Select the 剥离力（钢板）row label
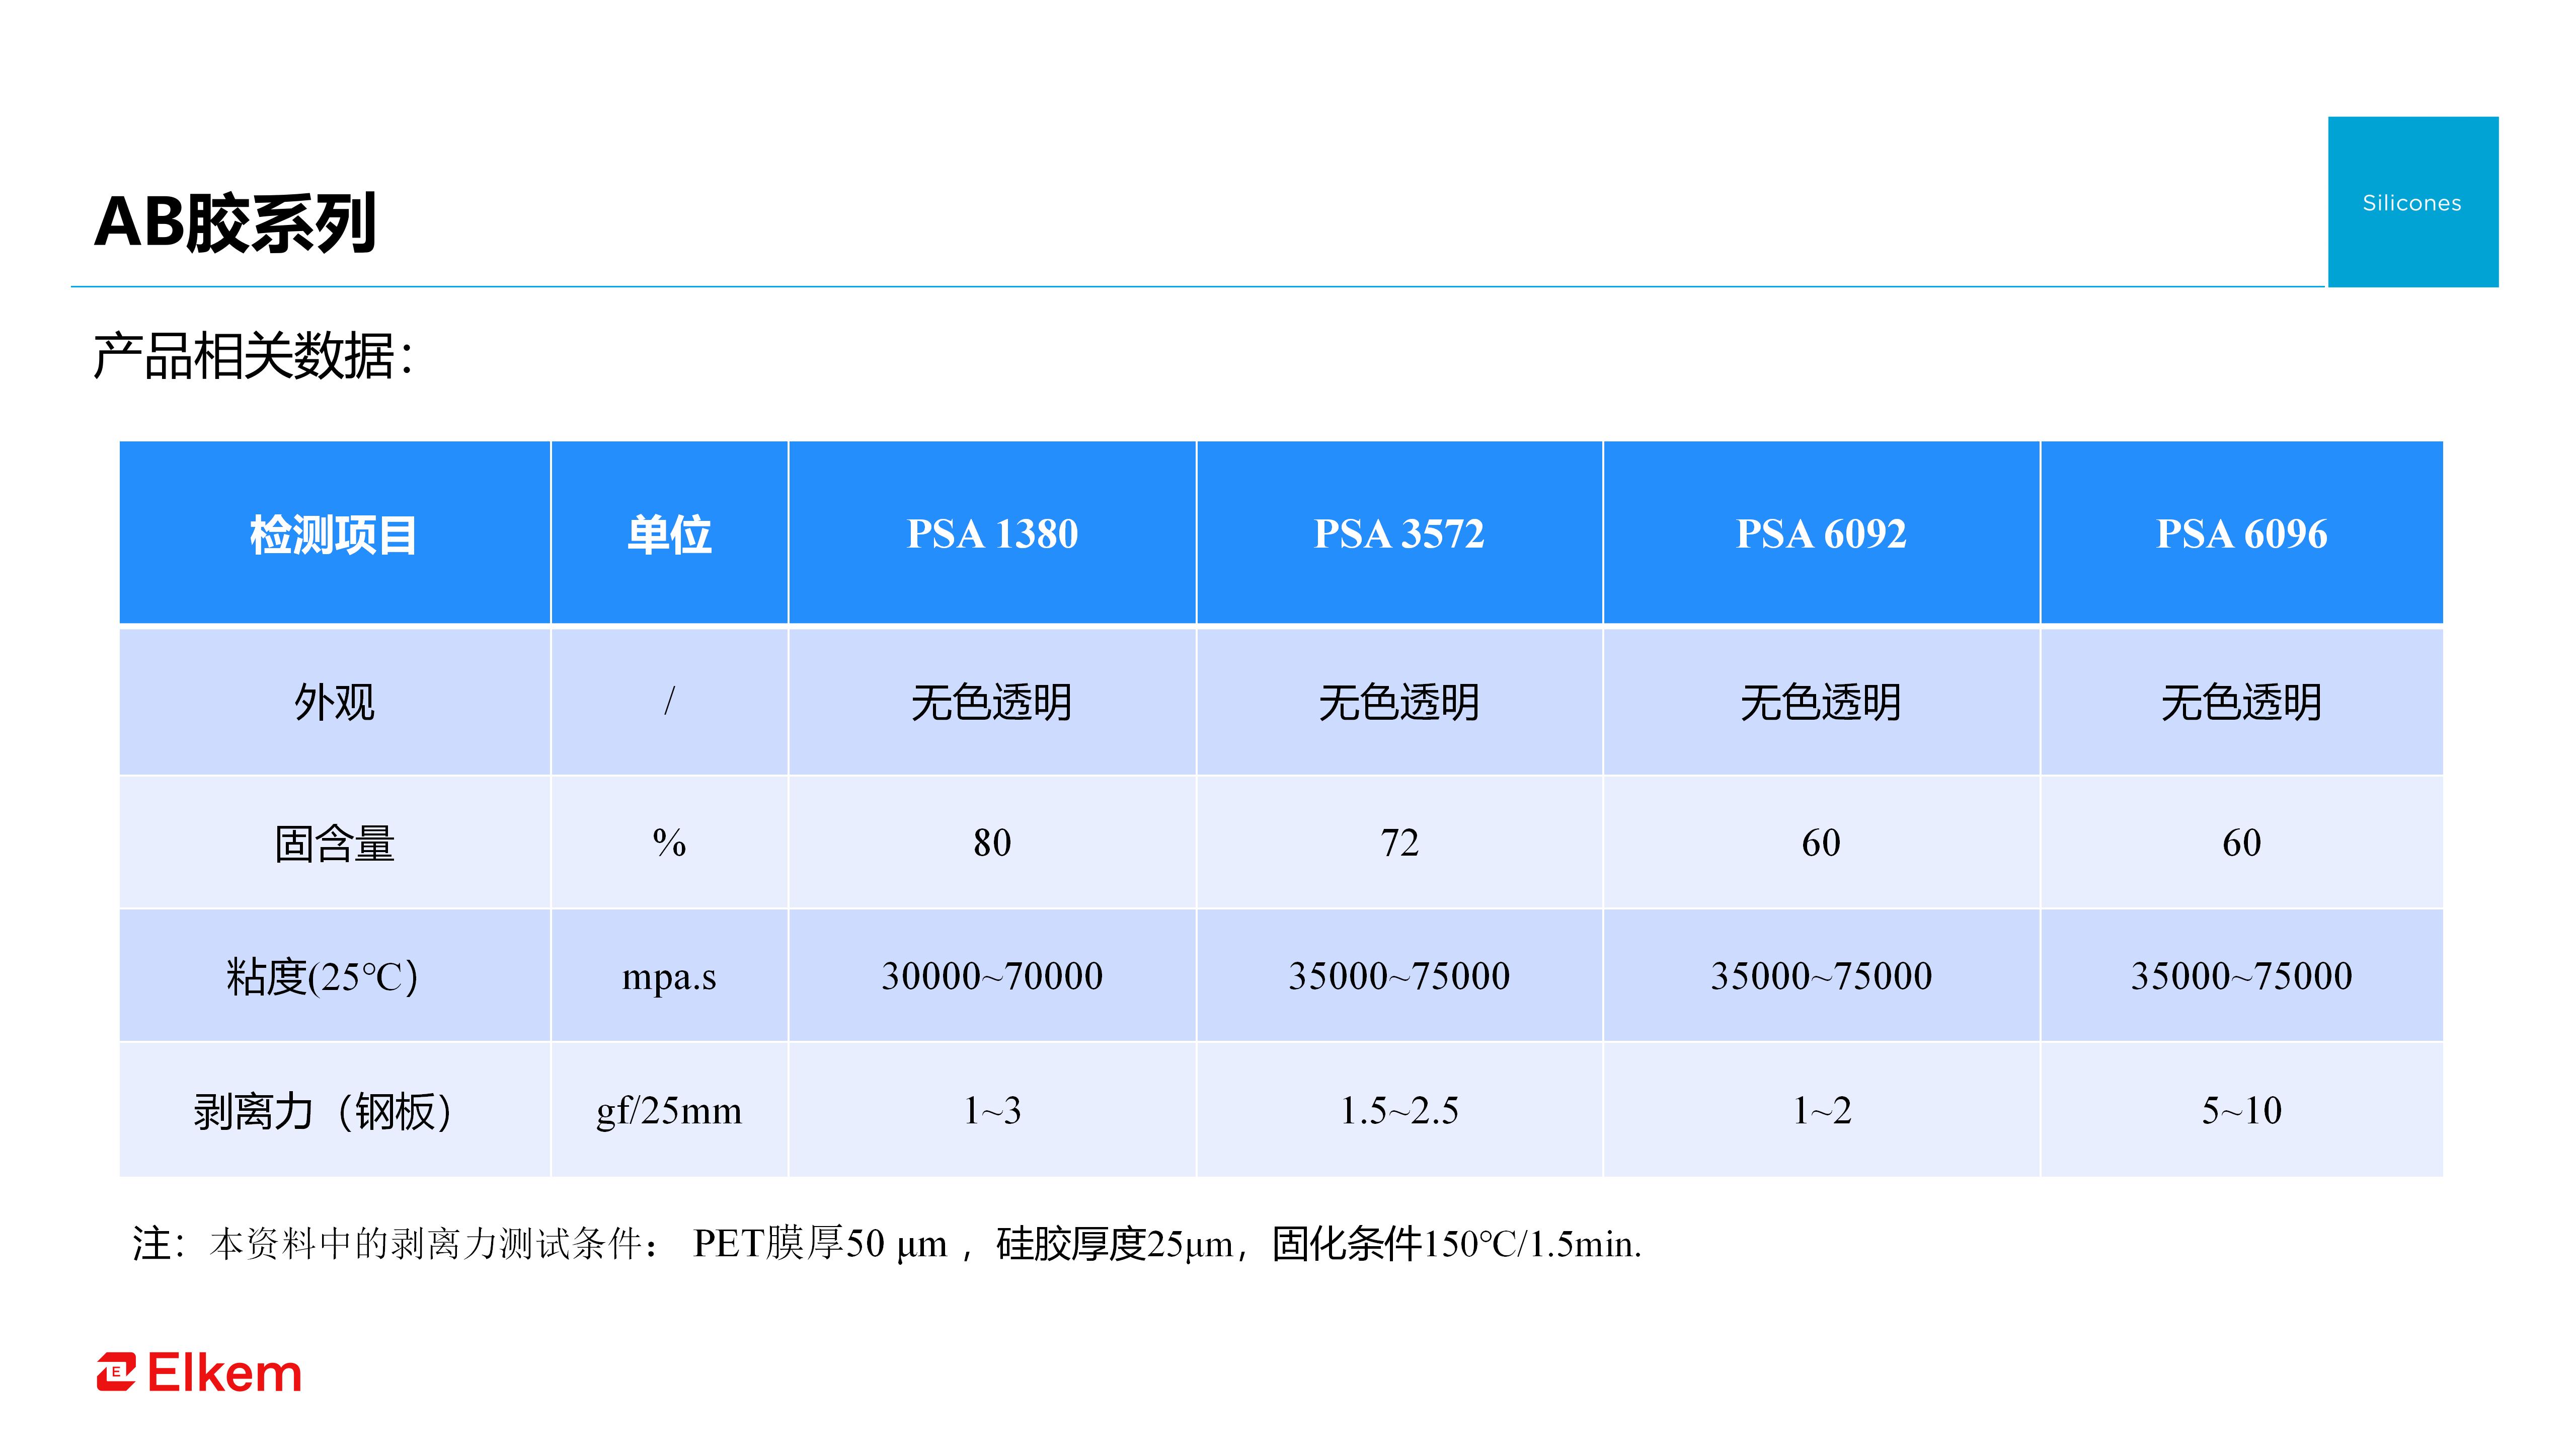2576x1449 pixels. [x=322, y=1111]
